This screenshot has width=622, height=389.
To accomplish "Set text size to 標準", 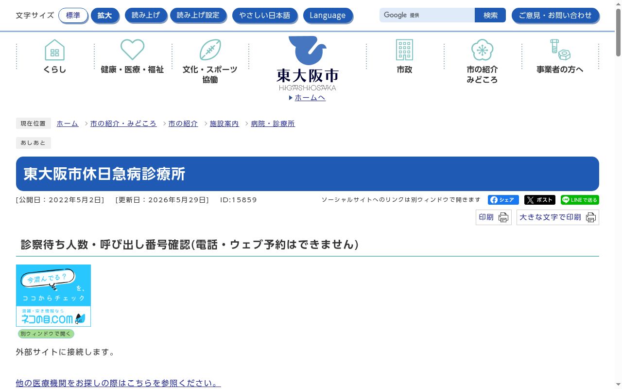I will tap(73, 15).
